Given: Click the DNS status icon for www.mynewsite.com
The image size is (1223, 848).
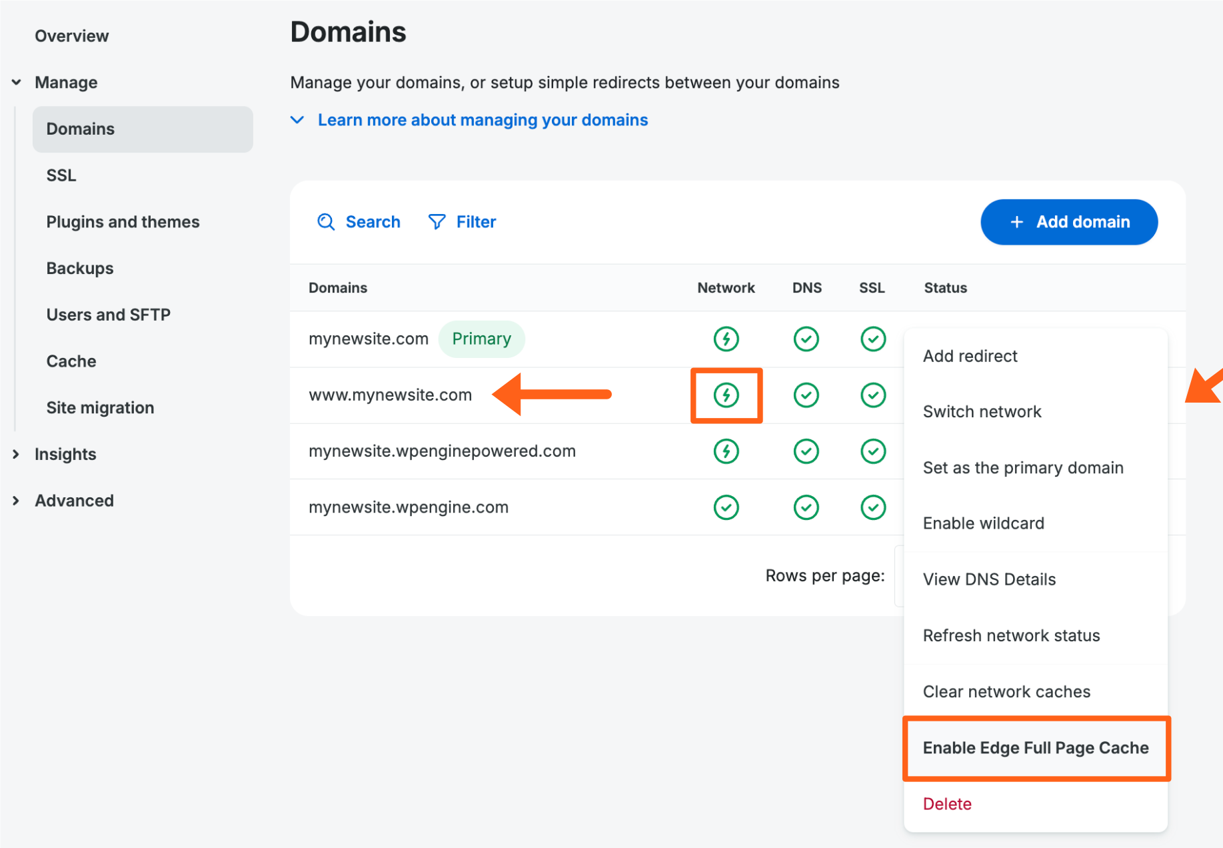Looking at the screenshot, I should pos(806,395).
